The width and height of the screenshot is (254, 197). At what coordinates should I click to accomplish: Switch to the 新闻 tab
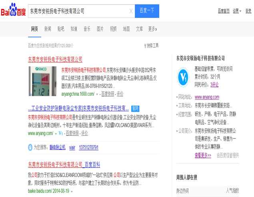48,29
